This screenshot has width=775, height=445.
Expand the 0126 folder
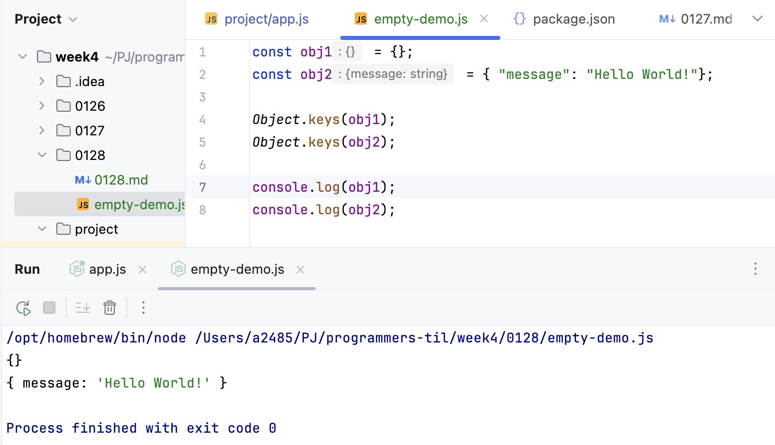(x=42, y=106)
